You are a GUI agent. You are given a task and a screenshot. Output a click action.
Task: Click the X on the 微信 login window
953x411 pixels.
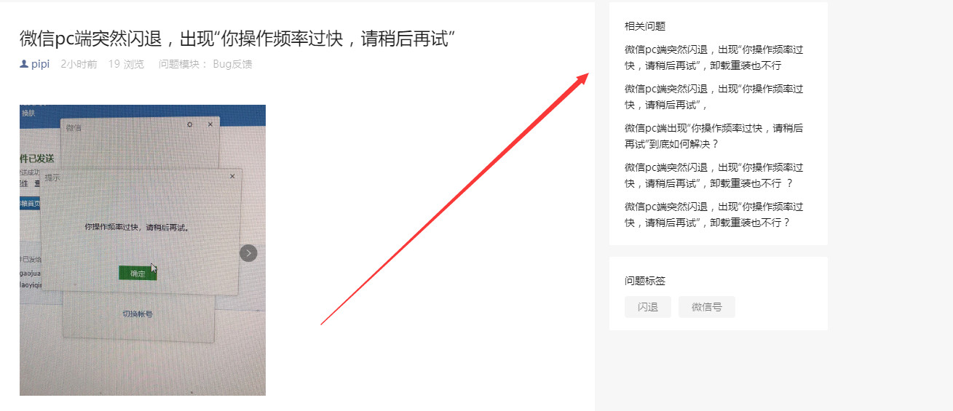tap(210, 125)
